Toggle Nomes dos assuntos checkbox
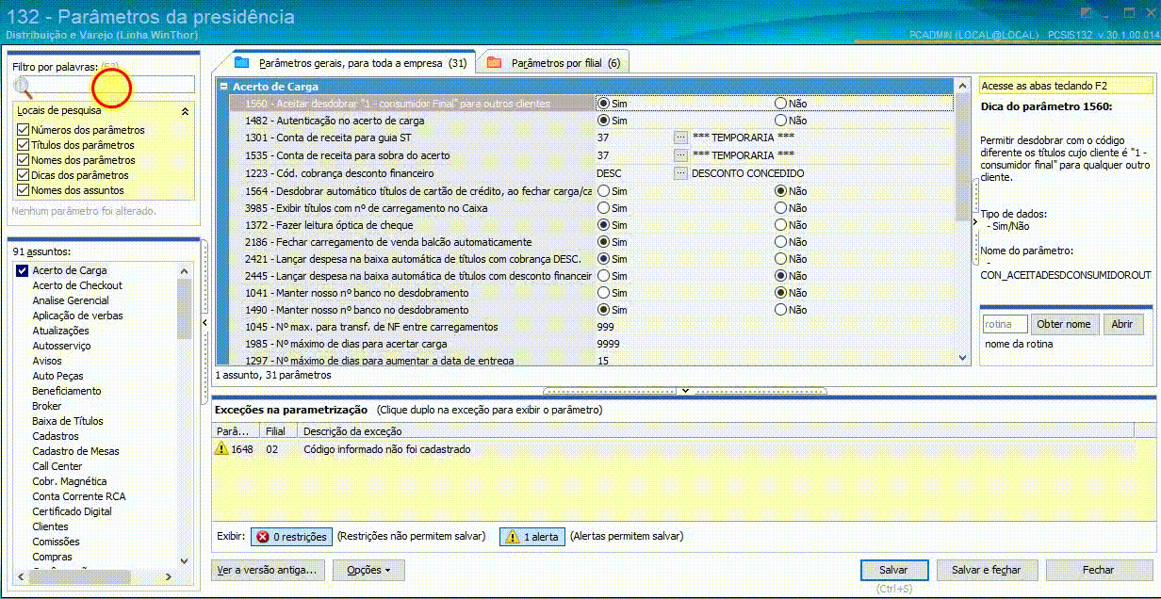Screen dimensions: 1161x599 click(24, 190)
